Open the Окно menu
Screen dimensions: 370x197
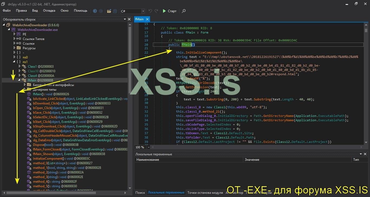[64, 11]
